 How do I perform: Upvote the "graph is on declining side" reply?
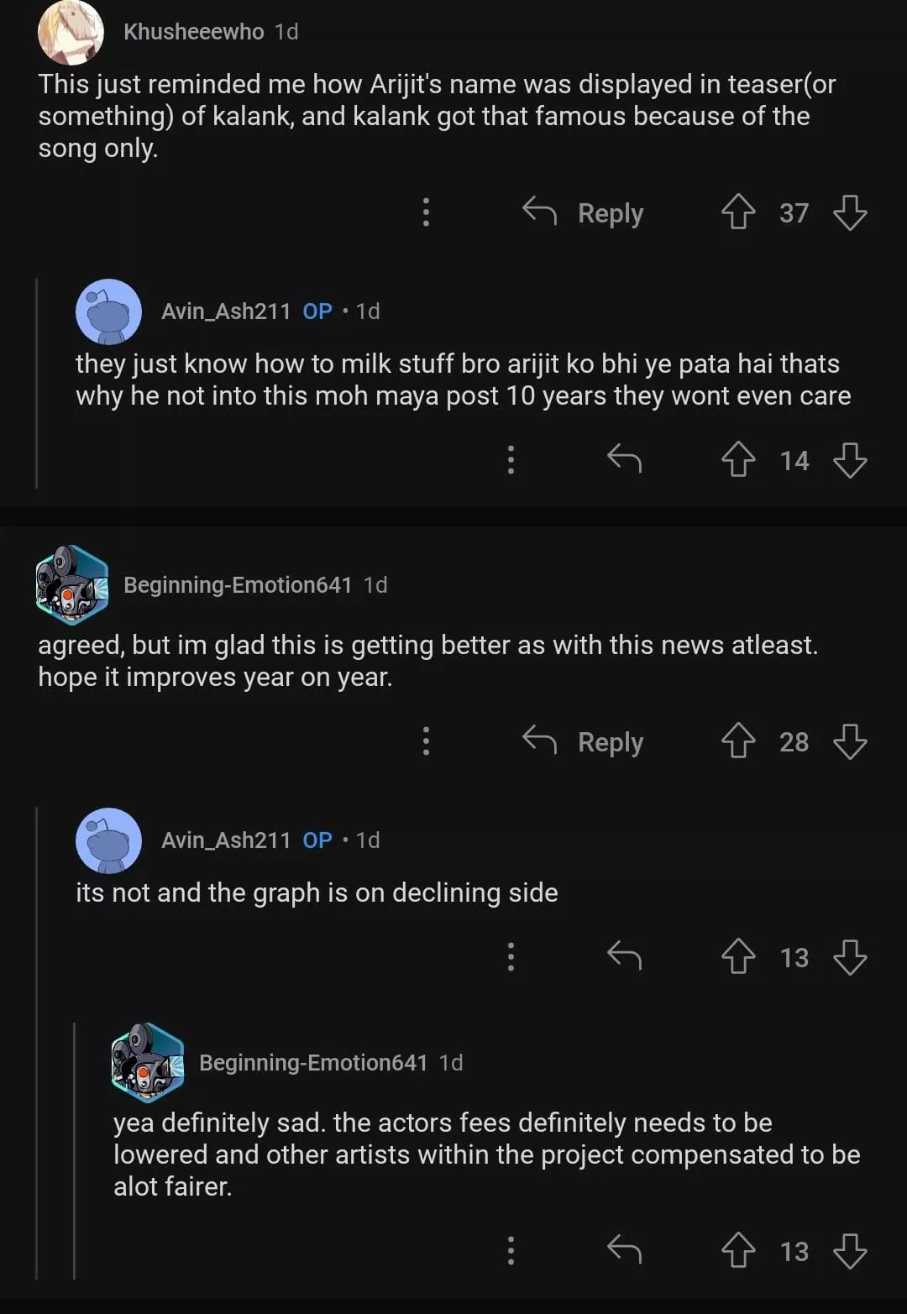[x=738, y=957]
